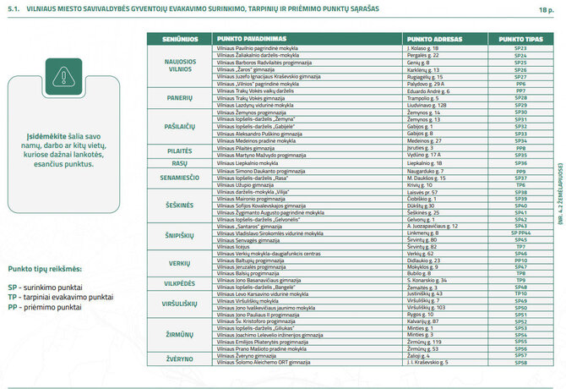Click the page number '18 p.'
This screenshot has width=566, height=389.
pyautogui.click(x=546, y=10)
